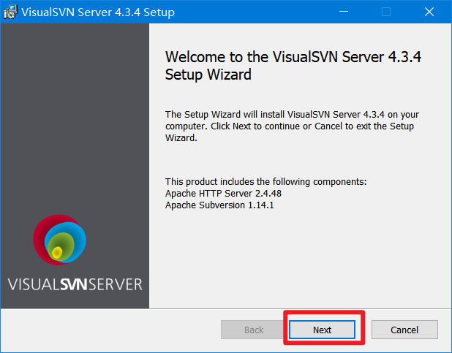Screen dimensions: 452x353
Task: Click the "VisualSVN Server 4.3.4 Setup" title text
Action: coord(98,12)
